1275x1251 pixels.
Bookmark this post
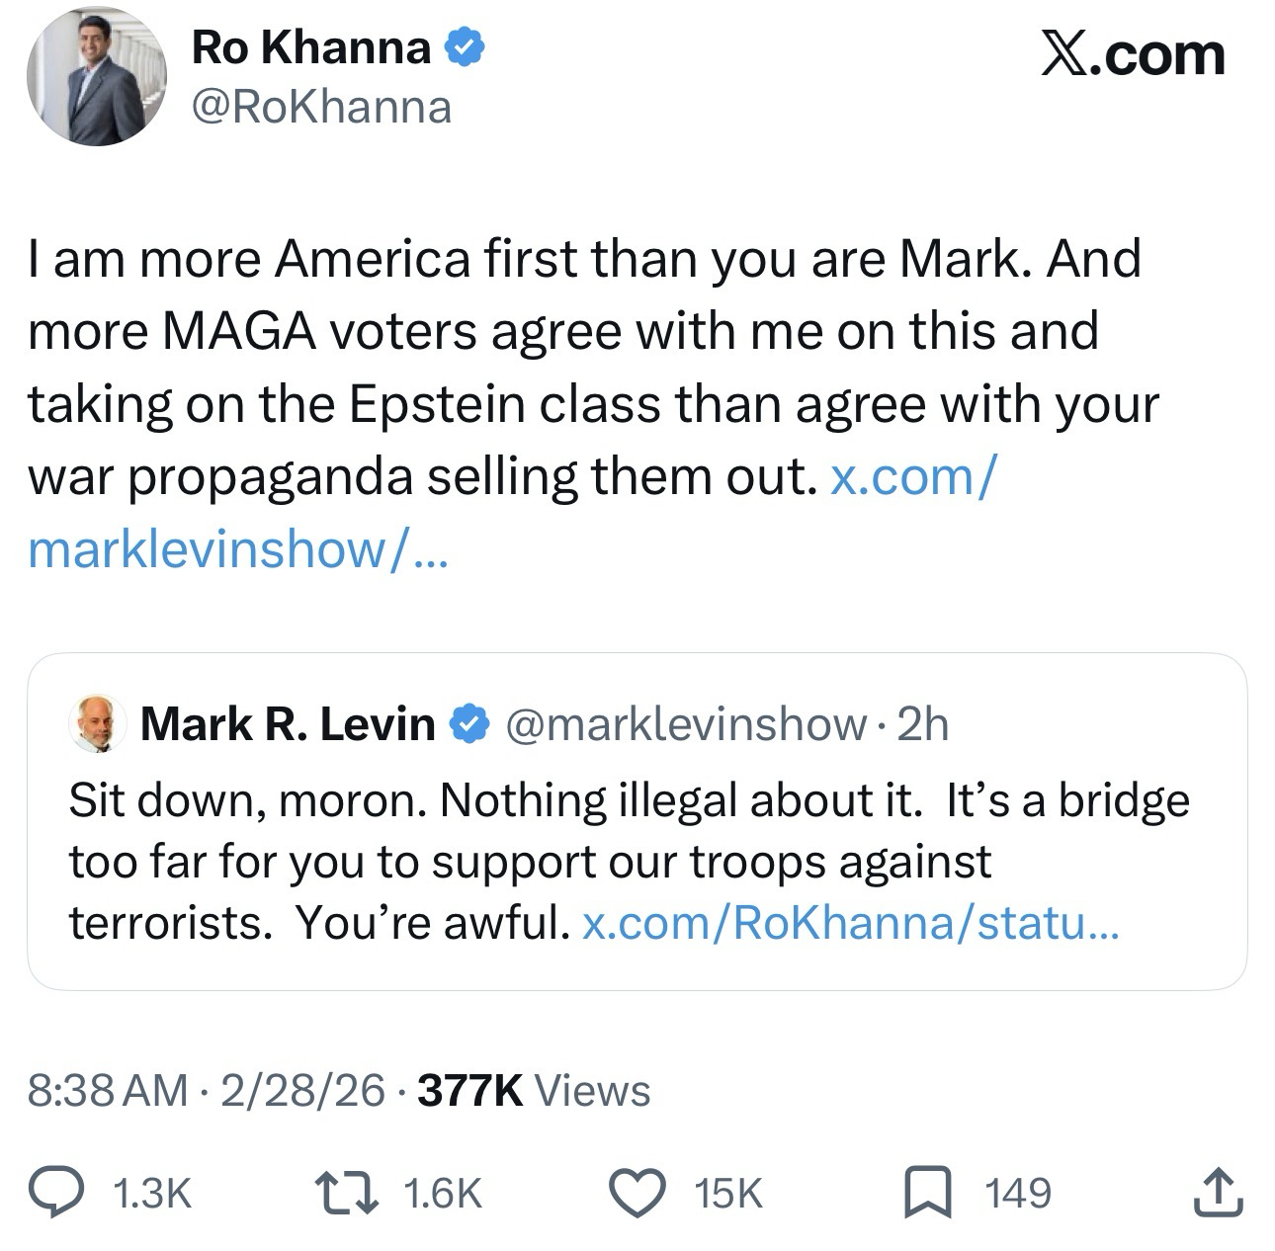(x=929, y=1192)
